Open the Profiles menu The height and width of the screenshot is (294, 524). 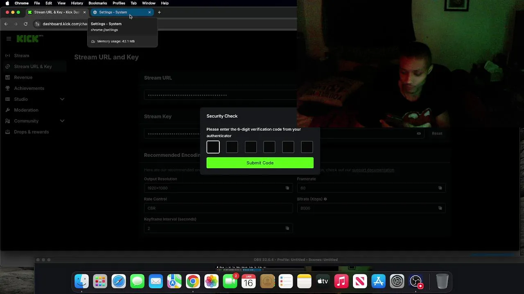[x=119, y=3]
